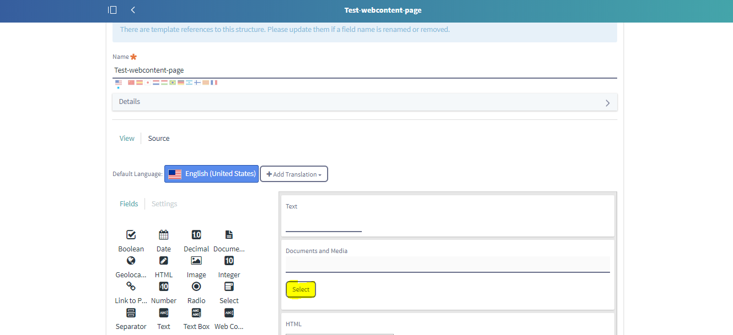Click the Name input field
Image resolution: width=733 pixels, height=335 pixels.
click(365, 70)
